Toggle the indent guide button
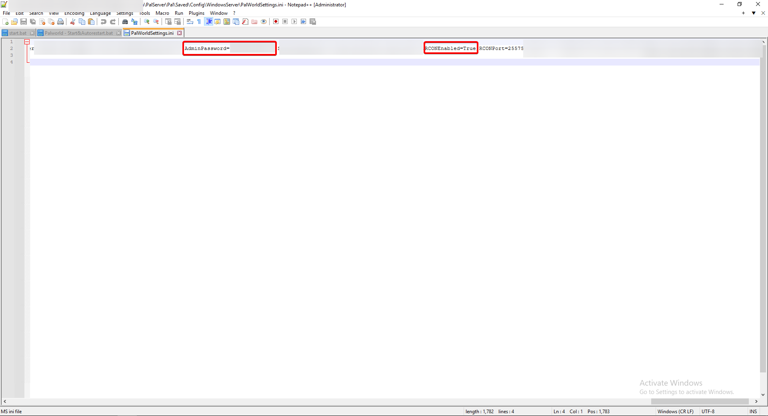The height and width of the screenshot is (416, 768). click(x=208, y=22)
